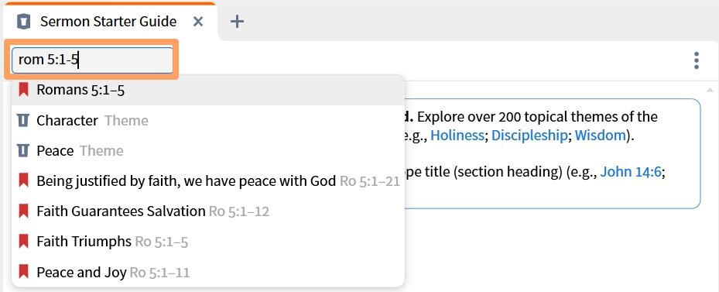Choose the Character Theme suggestion
Viewport: 719px width, 292px height.
(208, 120)
